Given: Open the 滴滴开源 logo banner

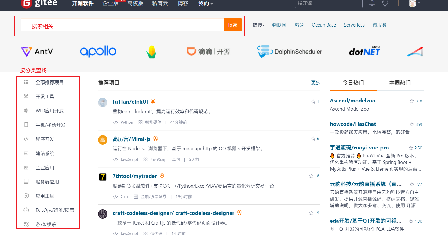Looking at the screenshot, I should [x=209, y=52].
